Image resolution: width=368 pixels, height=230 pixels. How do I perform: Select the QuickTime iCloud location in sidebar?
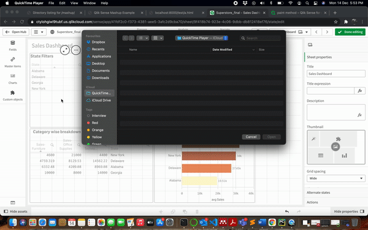coord(99,93)
